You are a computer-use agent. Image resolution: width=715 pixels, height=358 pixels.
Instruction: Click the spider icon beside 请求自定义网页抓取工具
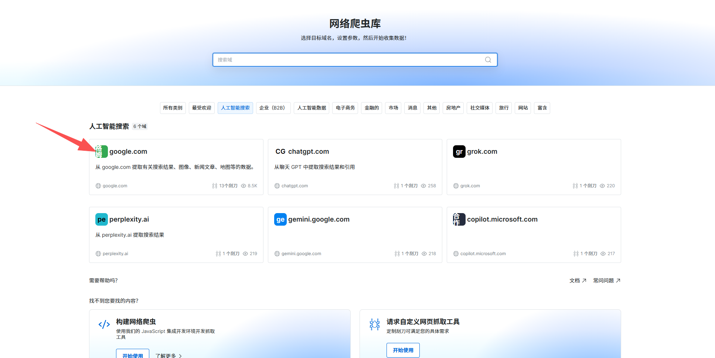tap(375, 324)
